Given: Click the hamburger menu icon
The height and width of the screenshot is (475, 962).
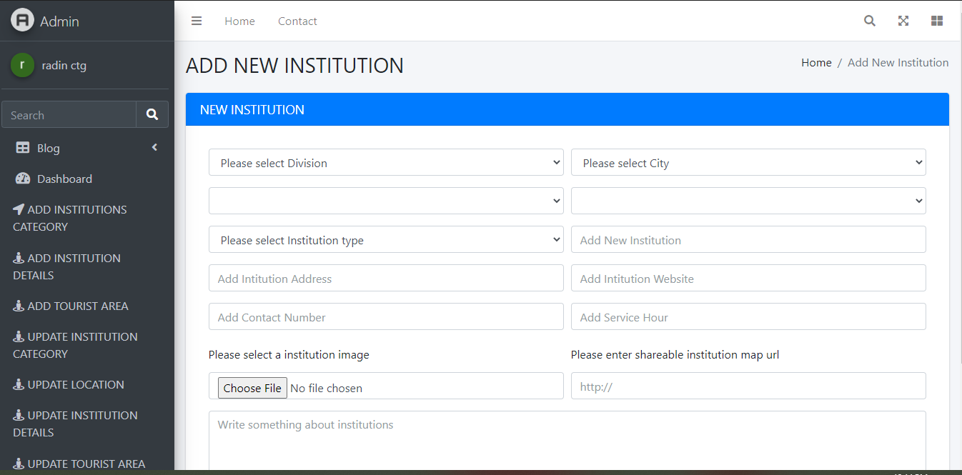Looking at the screenshot, I should [x=197, y=21].
